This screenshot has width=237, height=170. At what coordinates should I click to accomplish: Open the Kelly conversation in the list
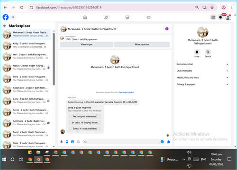tap(26, 45)
